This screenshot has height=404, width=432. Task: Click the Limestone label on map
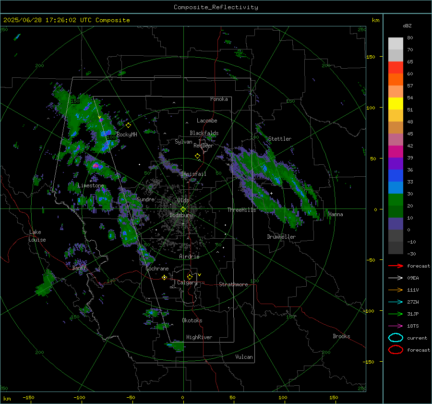pyautogui.click(x=91, y=185)
